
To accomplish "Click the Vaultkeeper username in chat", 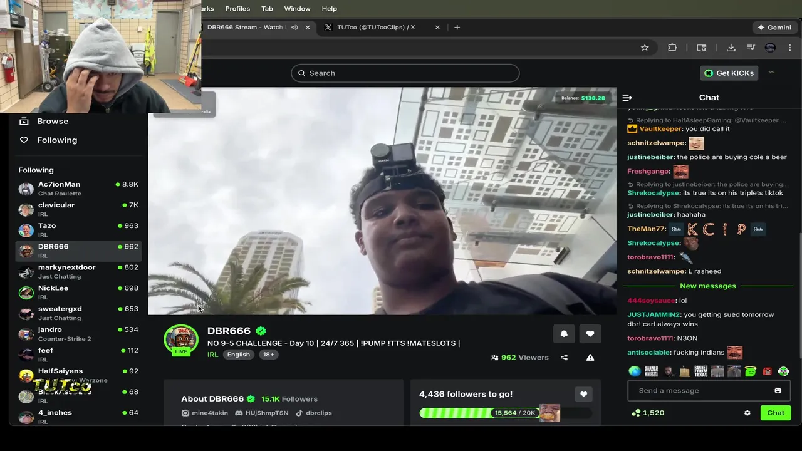I will point(661,129).
